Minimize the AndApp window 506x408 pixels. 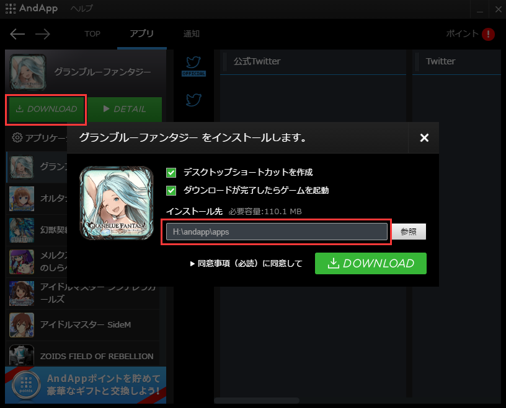(x=480, y=9)
